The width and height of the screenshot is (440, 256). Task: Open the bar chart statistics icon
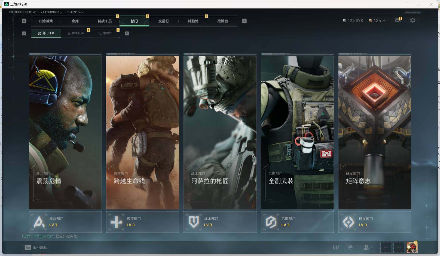[336, 248]
